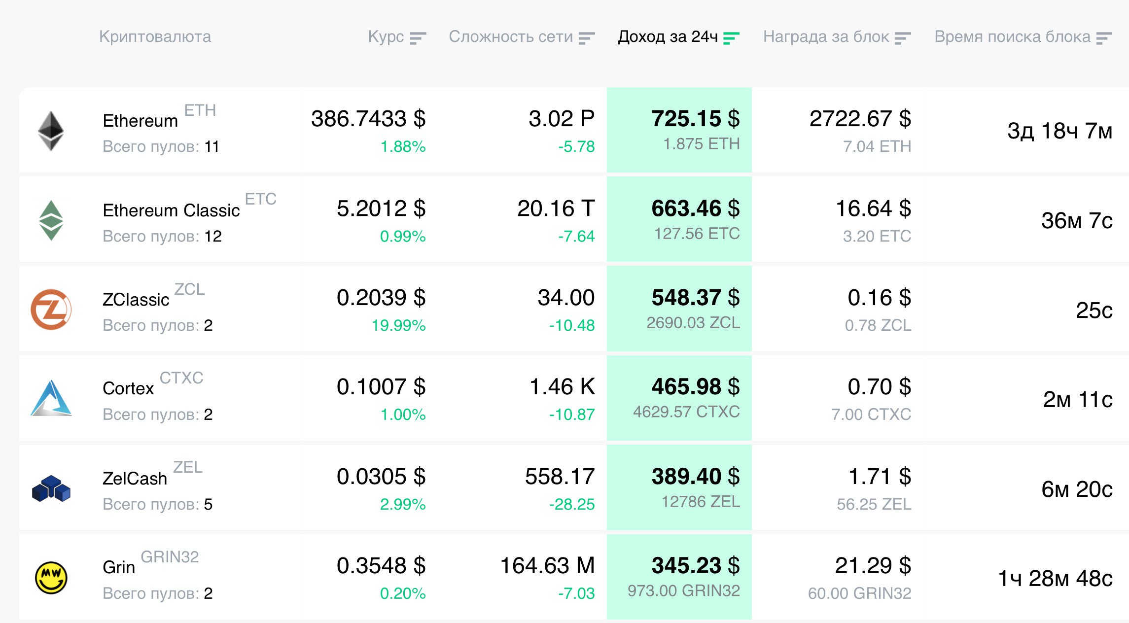Click the CTXC ticker label

(x=181, y=378)
